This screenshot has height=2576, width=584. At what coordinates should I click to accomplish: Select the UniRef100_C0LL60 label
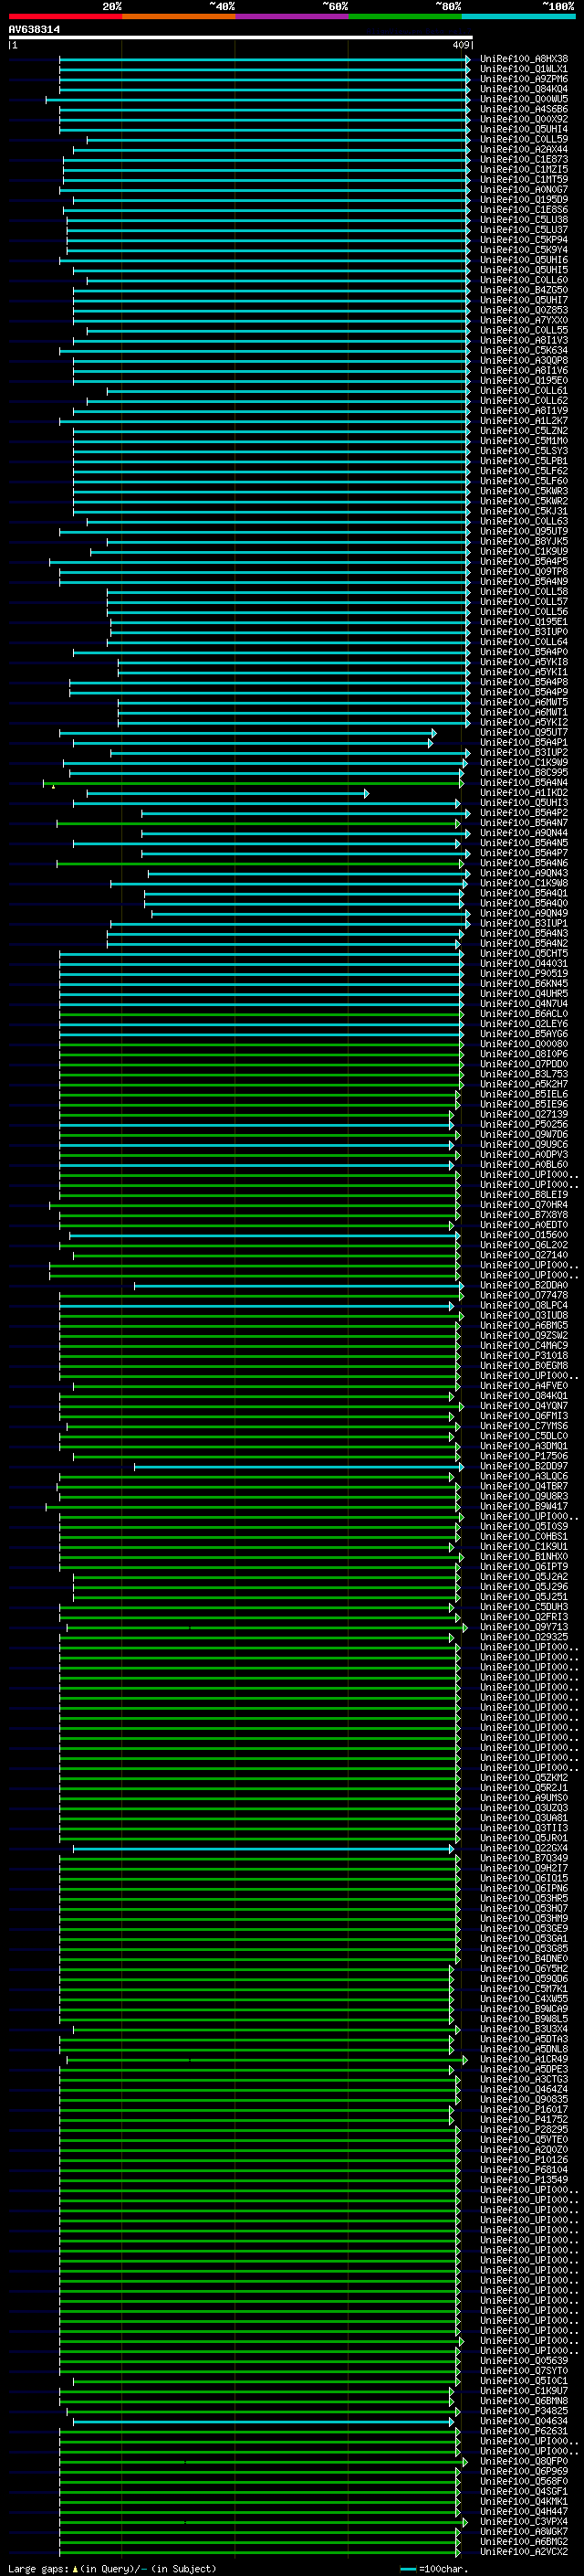[524, 280]
